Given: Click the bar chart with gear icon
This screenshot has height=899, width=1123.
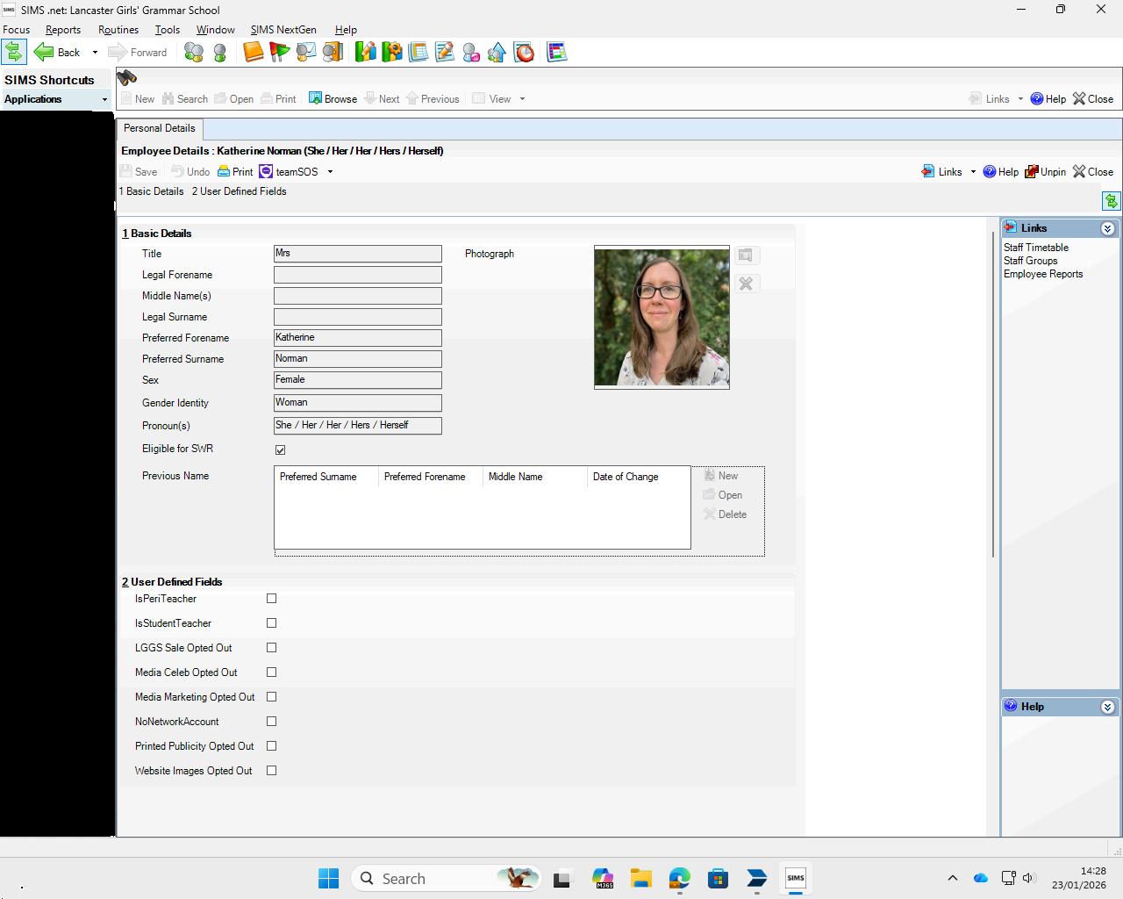Looking at the screenshot, I should tap(391, 53).
